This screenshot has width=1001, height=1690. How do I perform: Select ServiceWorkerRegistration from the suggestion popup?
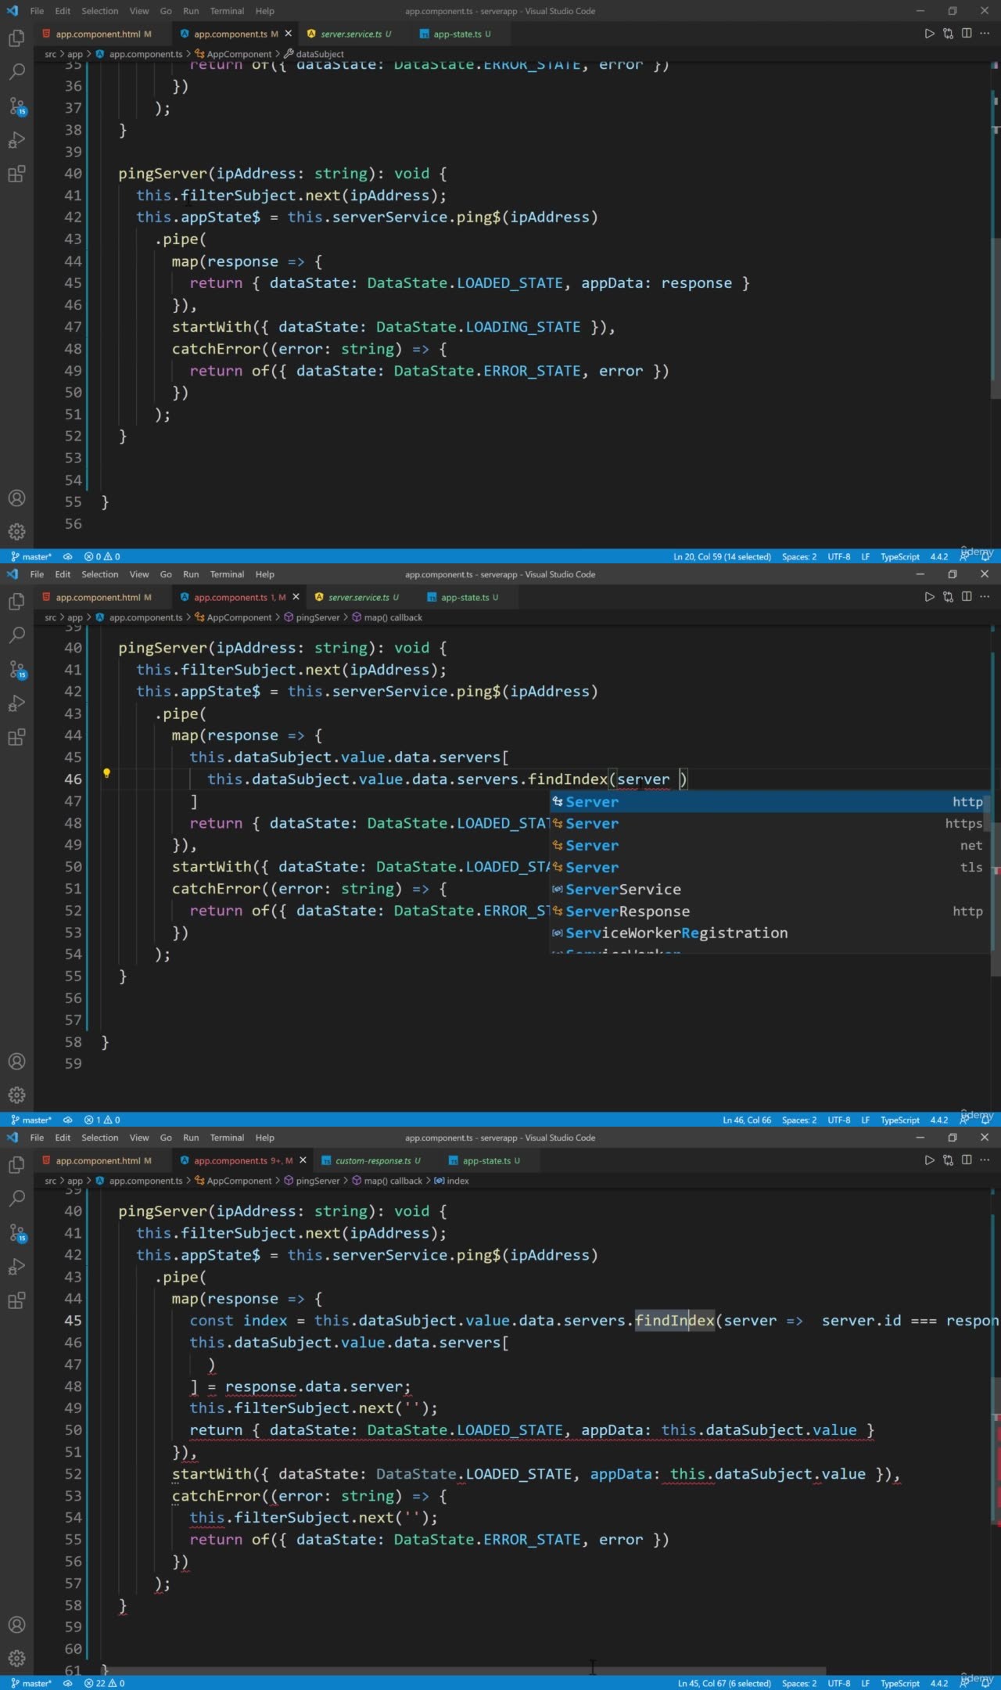coord(676,933)
